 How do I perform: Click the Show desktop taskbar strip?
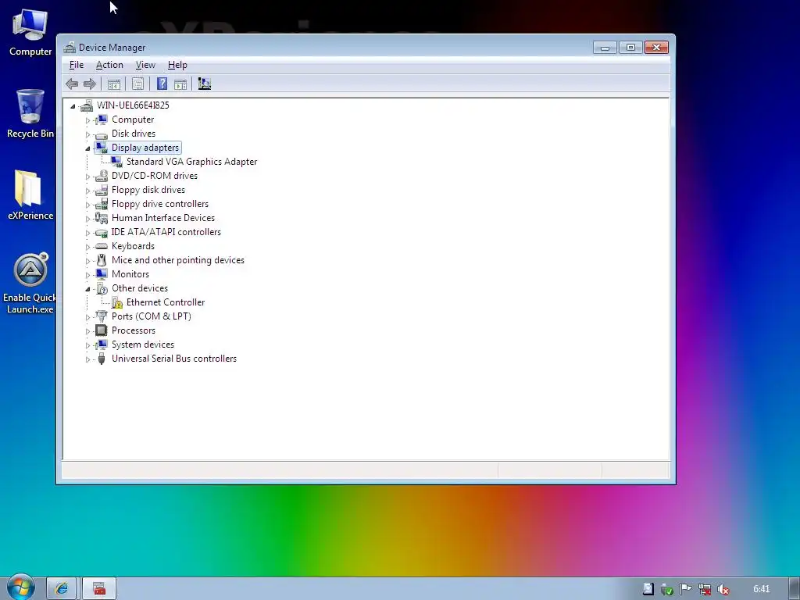(x=795, y=589)
